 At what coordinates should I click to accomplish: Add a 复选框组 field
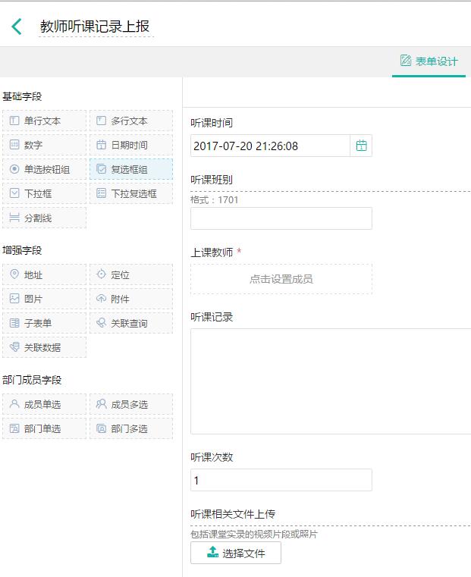point(131,169)
